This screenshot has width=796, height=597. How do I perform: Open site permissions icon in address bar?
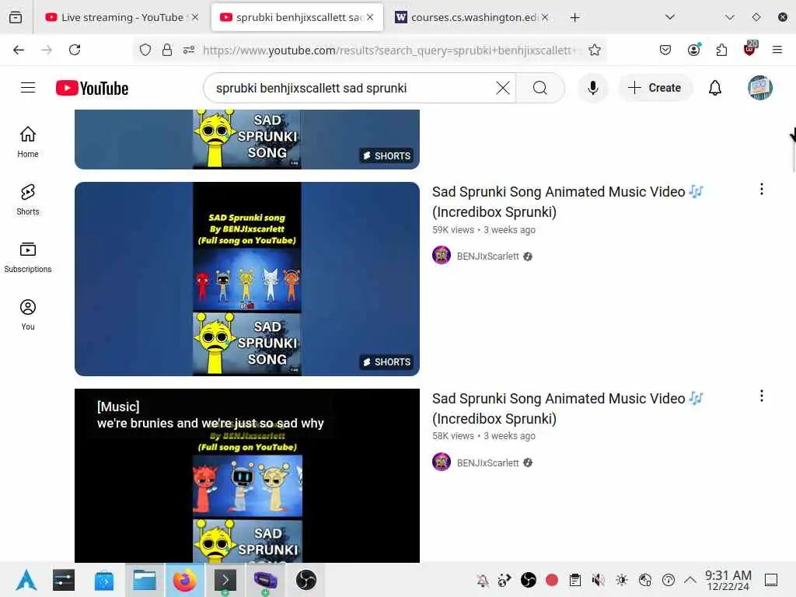(189, 50)
